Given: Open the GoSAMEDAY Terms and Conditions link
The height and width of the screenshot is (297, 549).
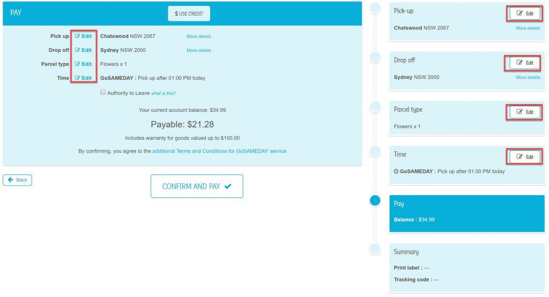Looking at the screenshot, I should coord(219,151).
